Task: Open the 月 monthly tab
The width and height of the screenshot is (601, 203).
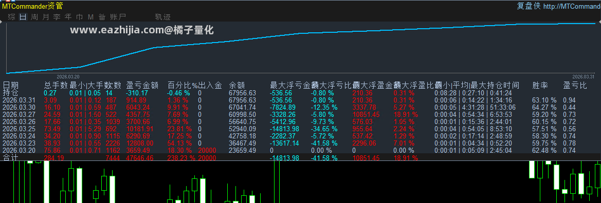Action: coord(46,17)
